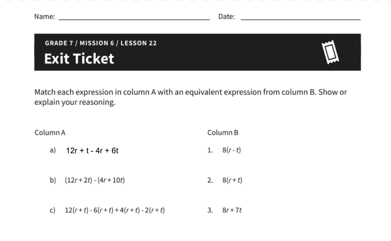Click the Column B heading
Viewport: 391px width, 241px height.
(223, 132)
